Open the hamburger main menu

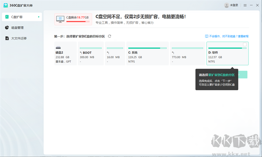click(x=245, y=6)
